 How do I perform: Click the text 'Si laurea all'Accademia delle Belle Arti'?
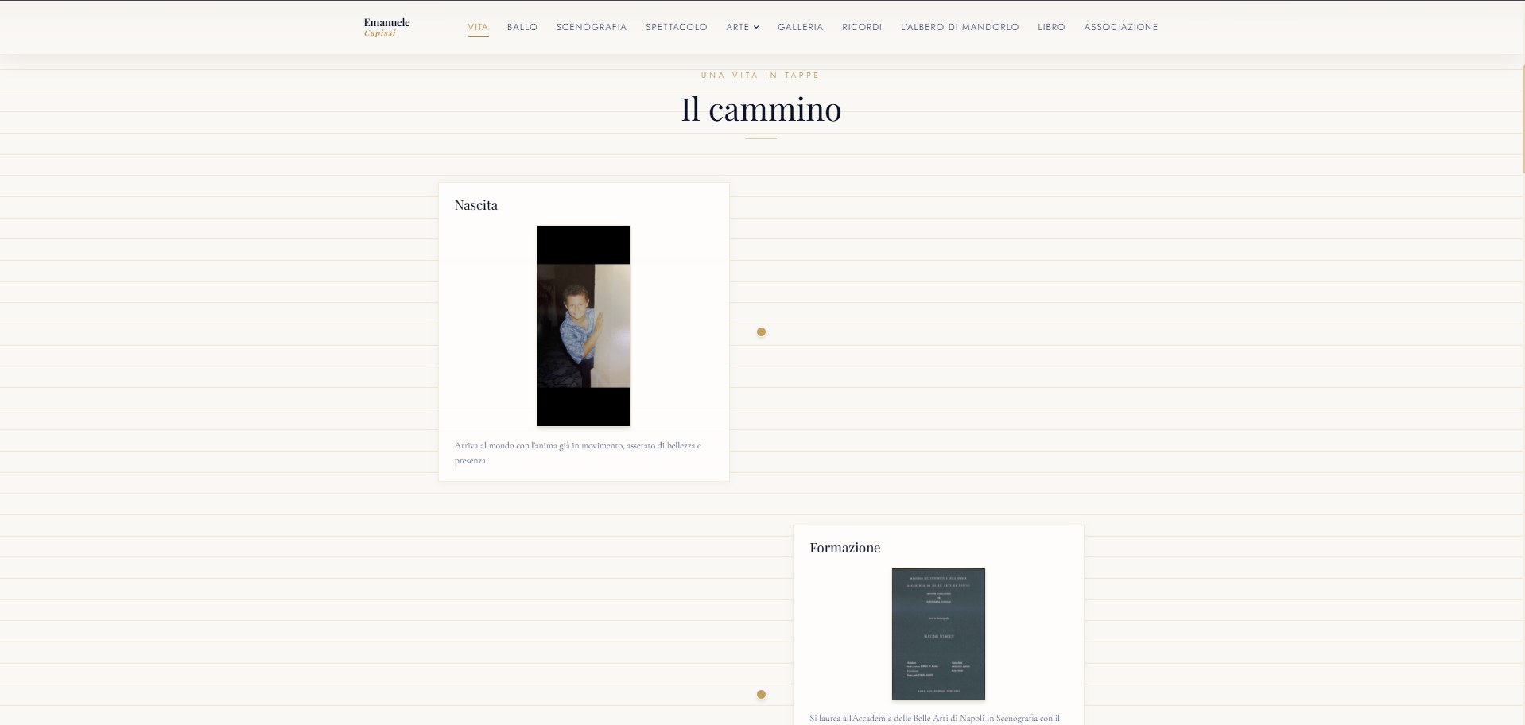click(935, 718)
